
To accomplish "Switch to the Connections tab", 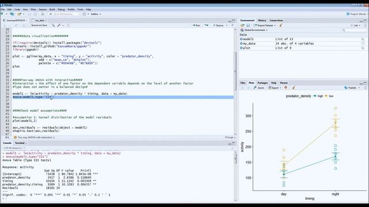I will pyautogui.click(x=276, y=21).
